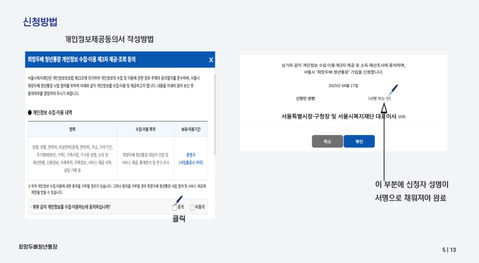
Task: Close the consent dialog with the X
Action: click(211, 60)
